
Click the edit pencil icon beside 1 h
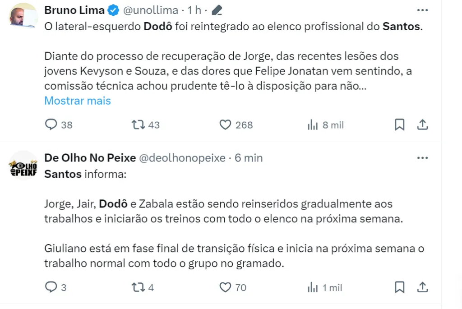pos(217,10)
